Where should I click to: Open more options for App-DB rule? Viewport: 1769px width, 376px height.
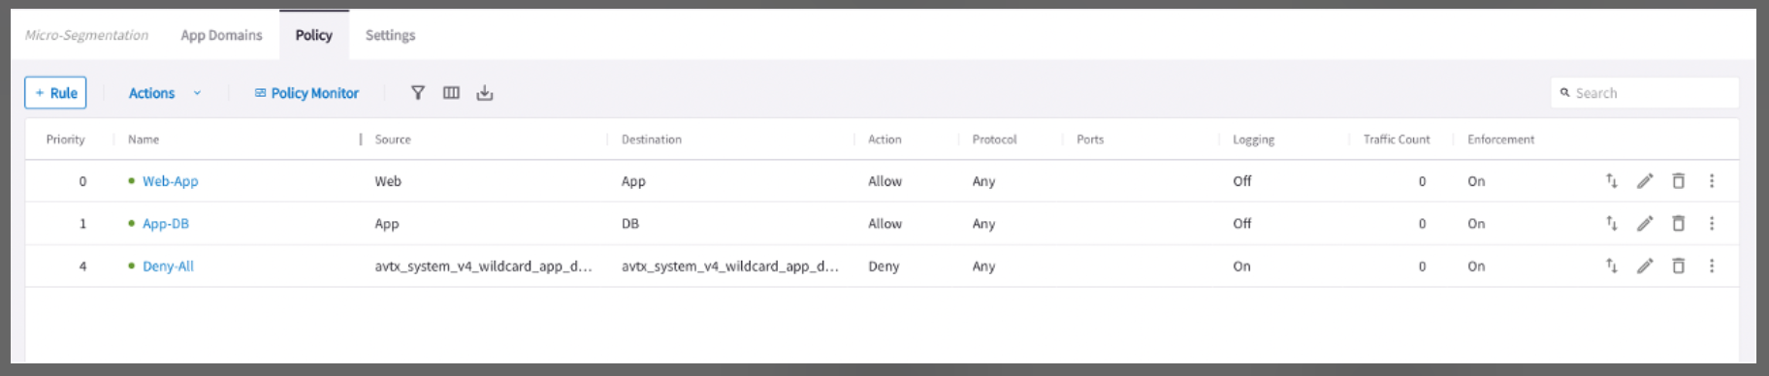[1712, 224]
